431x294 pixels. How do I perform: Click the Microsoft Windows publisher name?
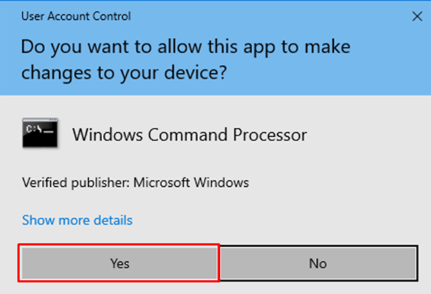(x=191, y=182)
